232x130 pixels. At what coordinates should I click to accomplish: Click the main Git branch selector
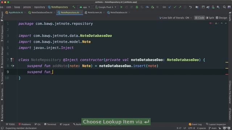(x=213, y=128)
